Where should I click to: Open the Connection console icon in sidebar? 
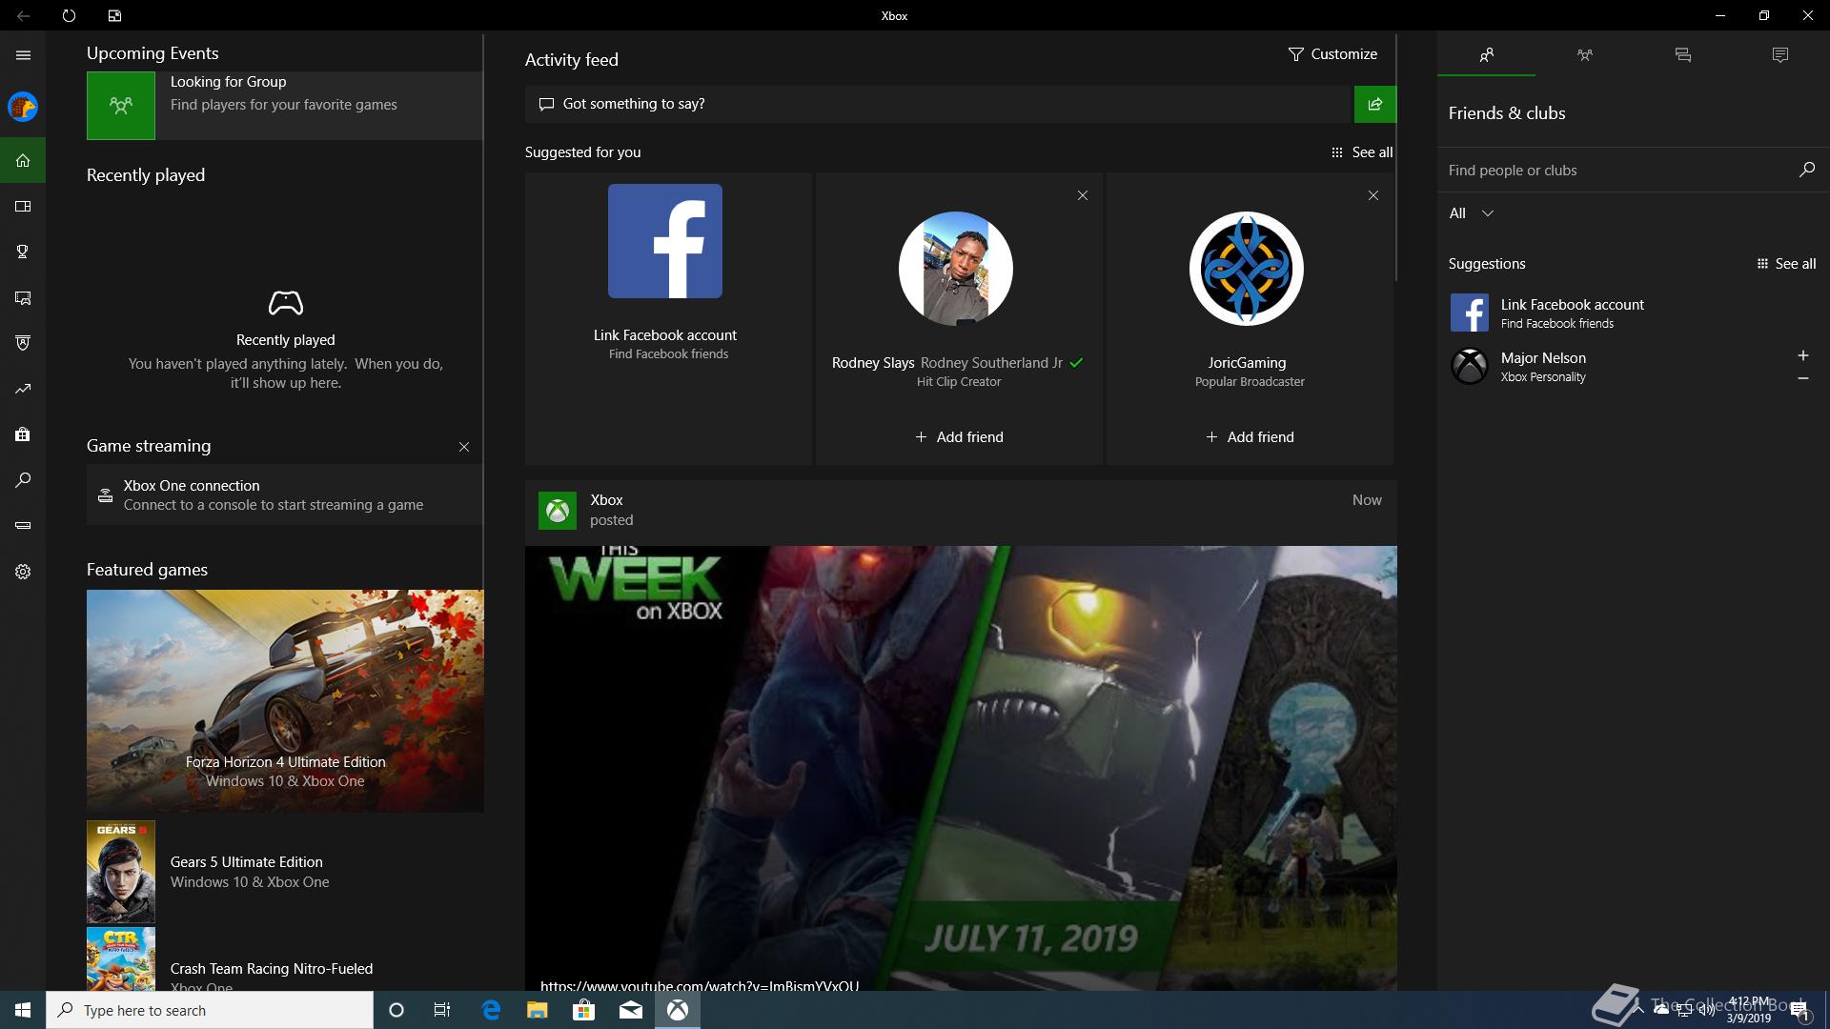coord(23,525)
